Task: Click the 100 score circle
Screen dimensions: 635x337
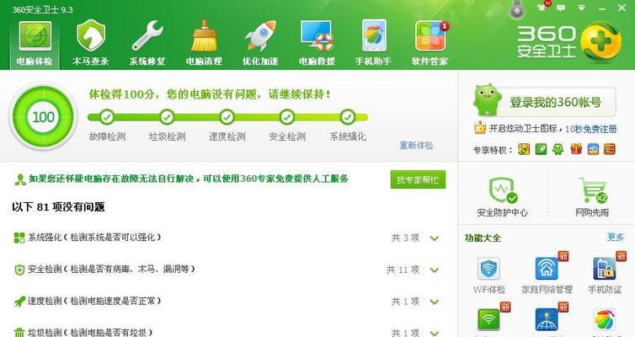Action: pyautogui.click(x=43, y=116)
